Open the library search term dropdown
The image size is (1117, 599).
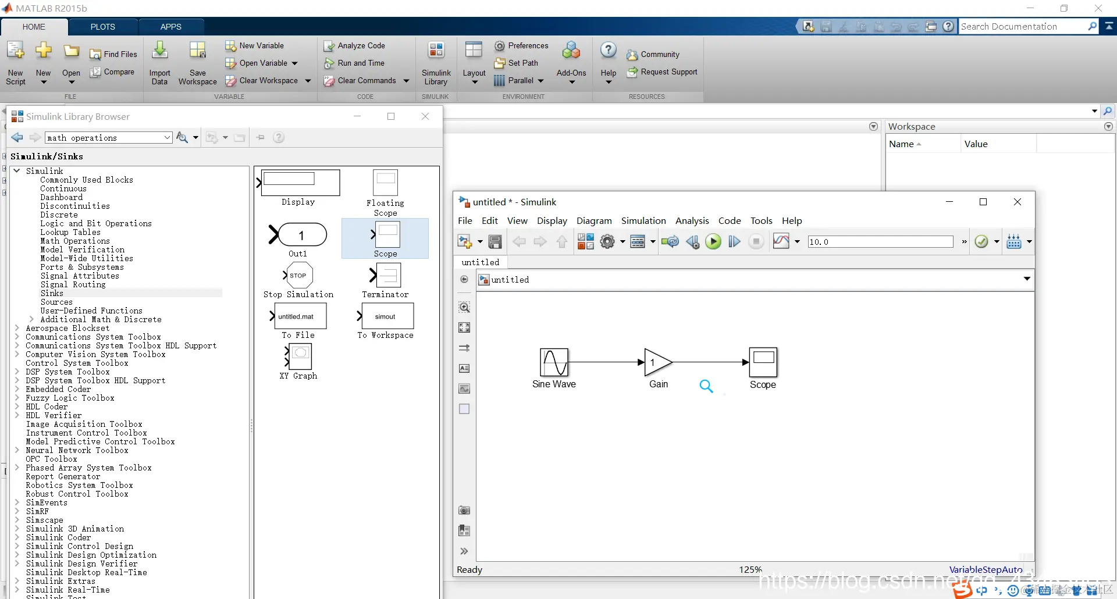(167, 138)
